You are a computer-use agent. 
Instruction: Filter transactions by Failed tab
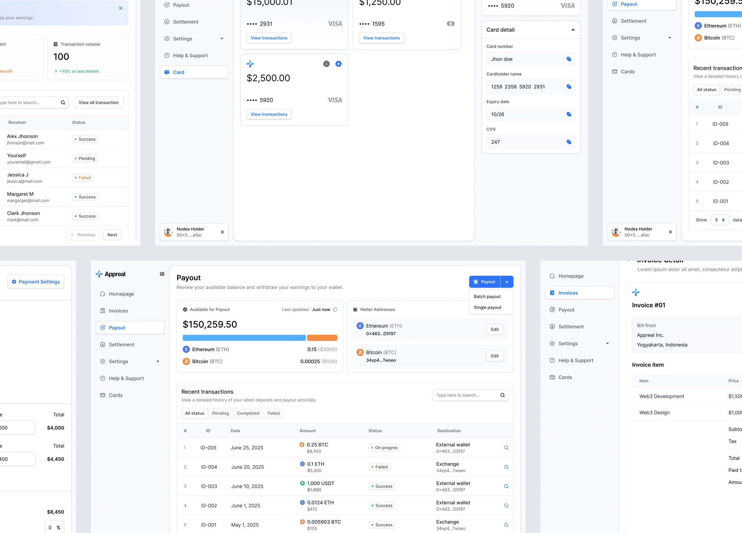[x=273, y=413]
